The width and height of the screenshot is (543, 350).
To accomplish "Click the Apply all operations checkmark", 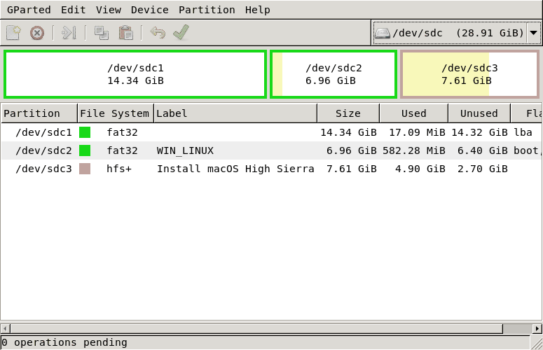I will point(181,33).
